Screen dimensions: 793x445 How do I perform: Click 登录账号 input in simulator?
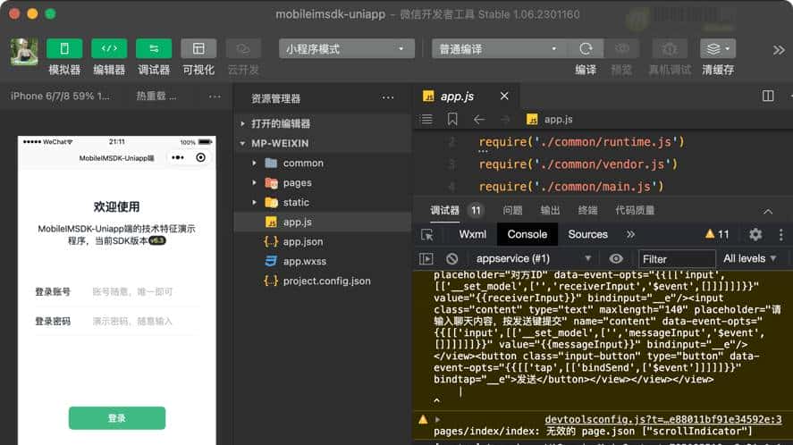[x=146, y=292]
